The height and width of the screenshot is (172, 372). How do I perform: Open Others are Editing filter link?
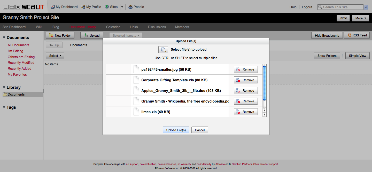point(21,57)
